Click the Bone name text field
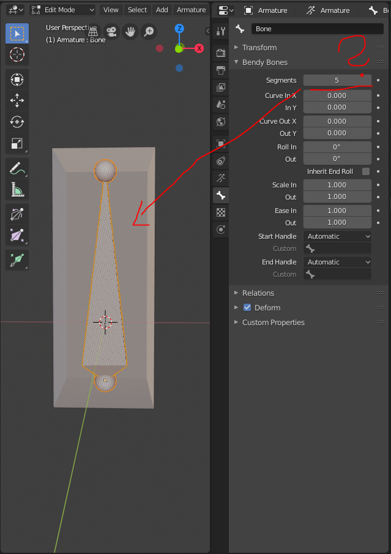Image resolution: width=391 pixels, height=554 pixels. pyautogui.click(x=317, y=29)
